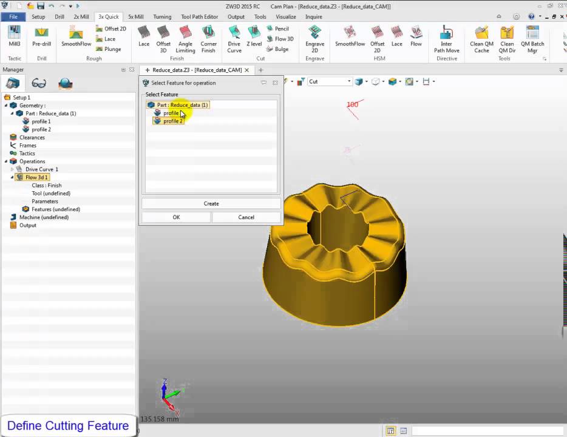Expand the Drive Curve 1 operation
The width and height of the screenshot is (567, 437).
(12, 169)
